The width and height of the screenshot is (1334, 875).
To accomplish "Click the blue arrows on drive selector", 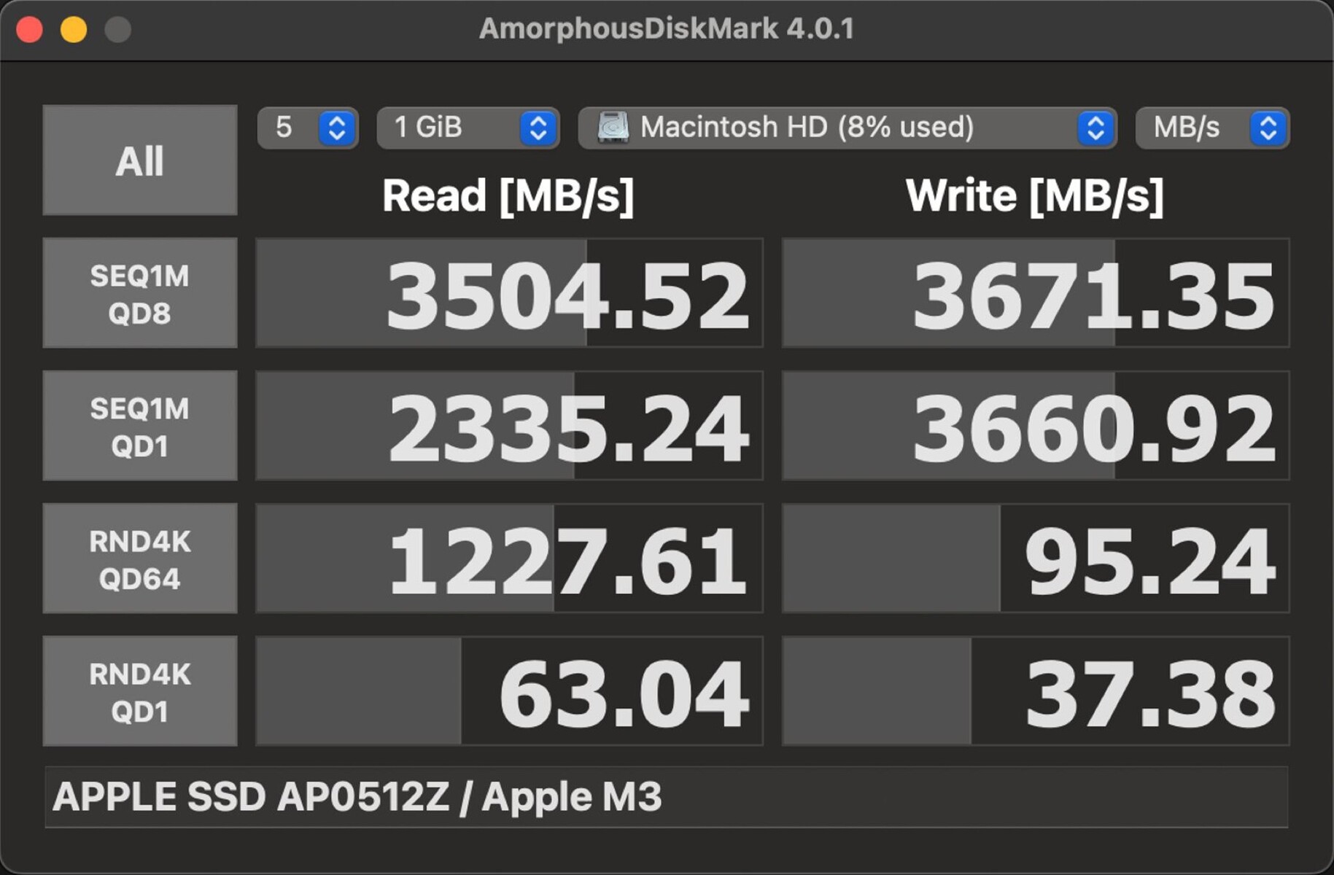I will (1095, 128).
